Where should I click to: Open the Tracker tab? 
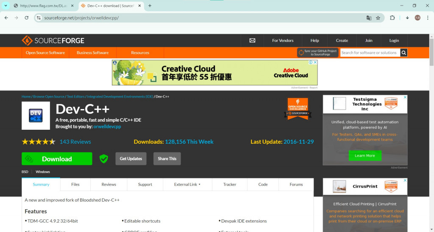click(x=230, y=184)
